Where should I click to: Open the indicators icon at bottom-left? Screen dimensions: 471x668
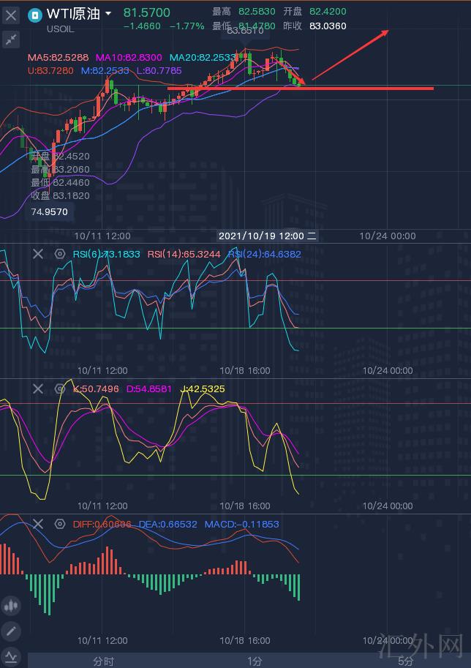[11, 656]
